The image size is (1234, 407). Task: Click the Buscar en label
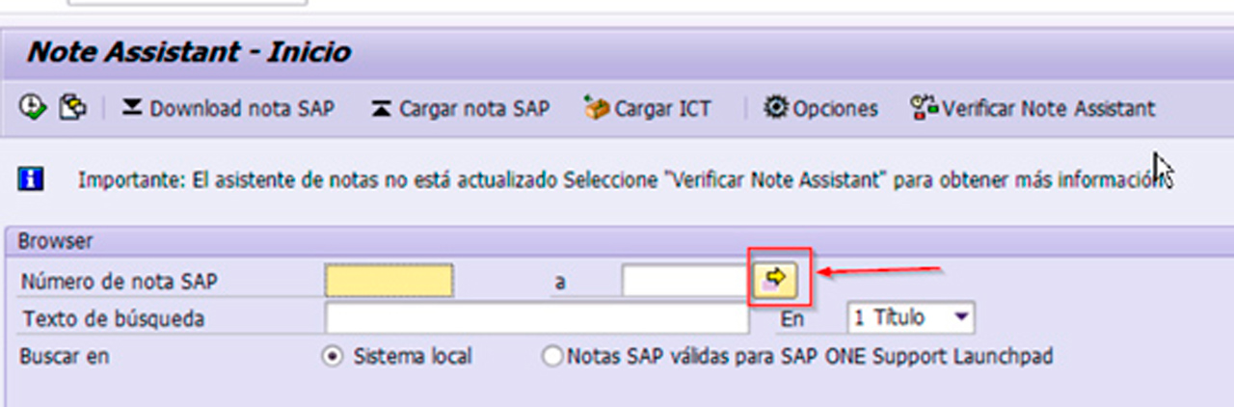pyautogui.click(x=65, y=357)
